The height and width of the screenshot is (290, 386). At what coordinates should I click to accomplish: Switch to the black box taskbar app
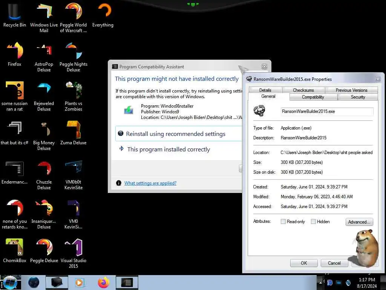point(57,282)
